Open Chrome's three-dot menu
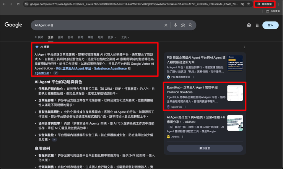The width and height of the screenshot is (283, 169). coord(278,4)
